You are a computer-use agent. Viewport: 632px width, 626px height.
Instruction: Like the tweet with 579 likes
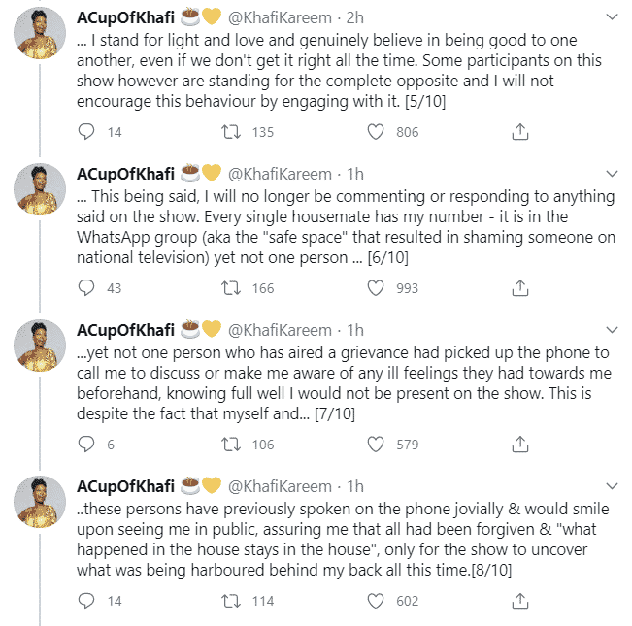[376, 444]
